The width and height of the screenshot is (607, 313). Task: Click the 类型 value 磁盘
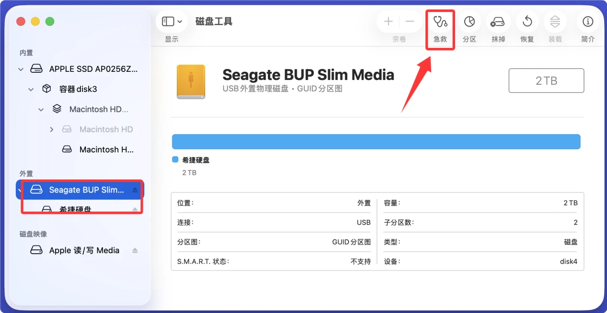click(x=571, y=242)
